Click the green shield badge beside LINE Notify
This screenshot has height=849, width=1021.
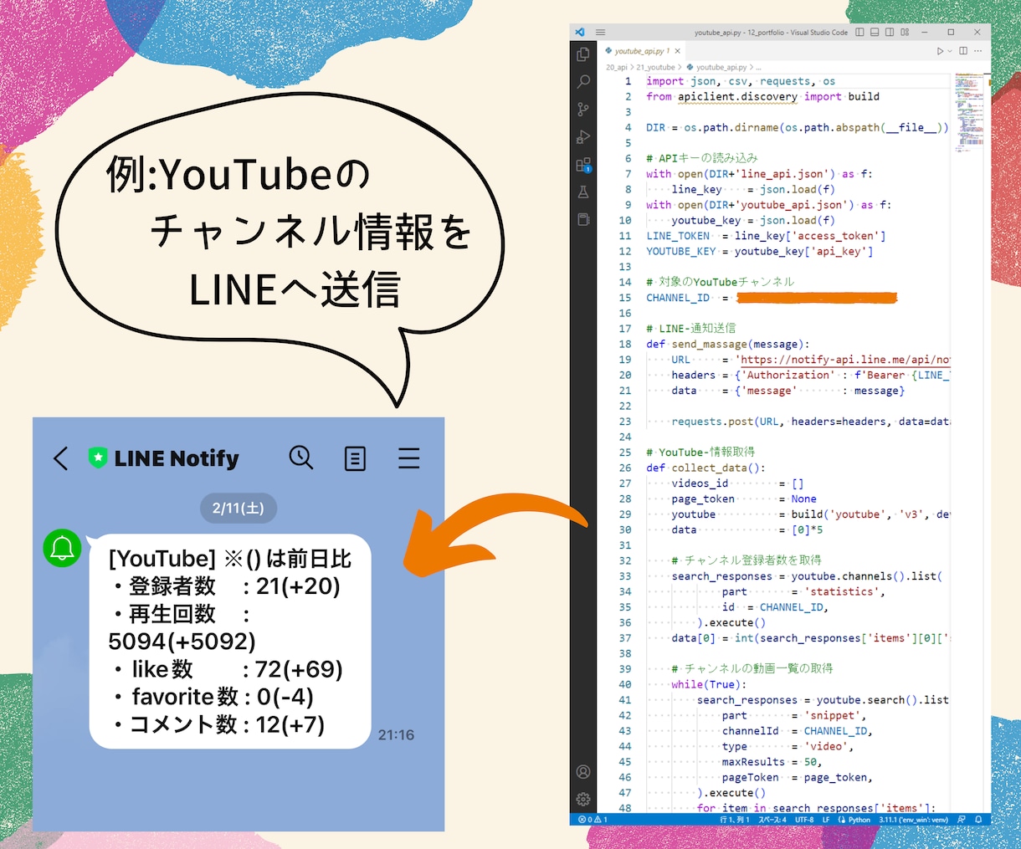point(98,458)
